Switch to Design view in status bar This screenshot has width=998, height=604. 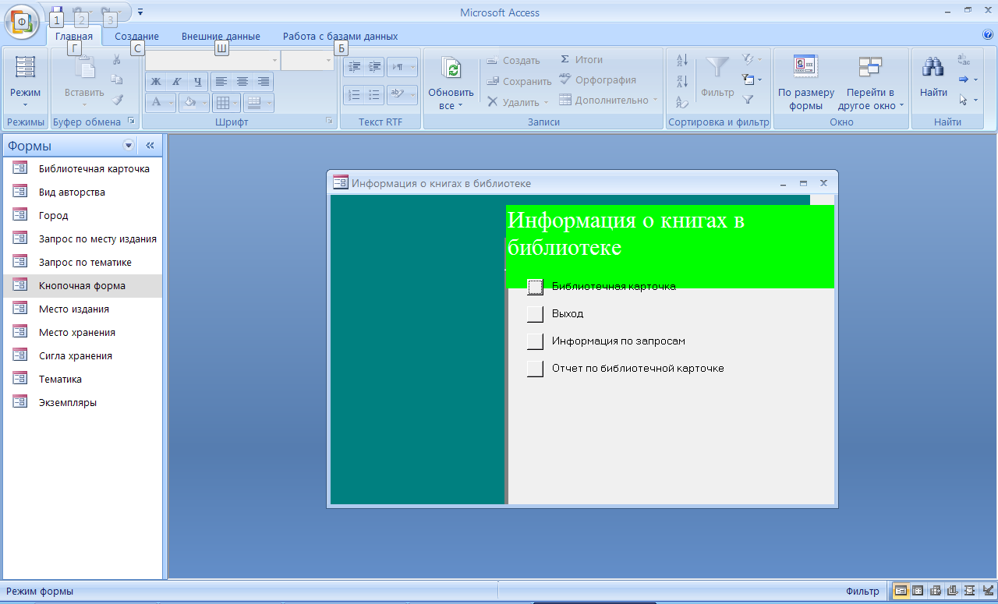[988, 591]
